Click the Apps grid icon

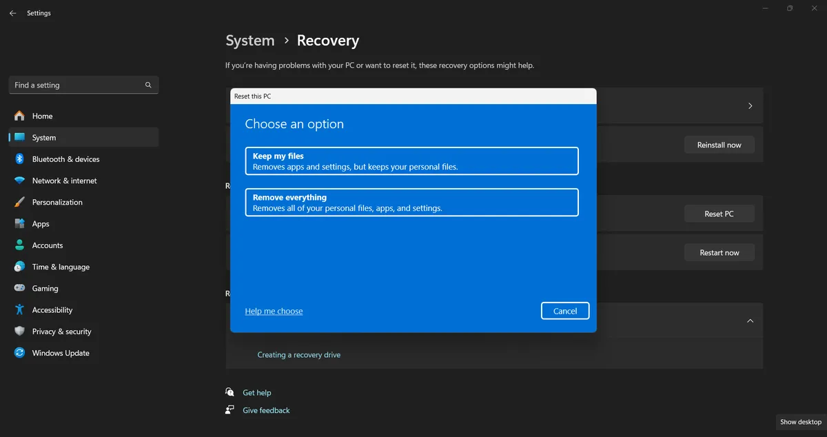pos(19,223)
